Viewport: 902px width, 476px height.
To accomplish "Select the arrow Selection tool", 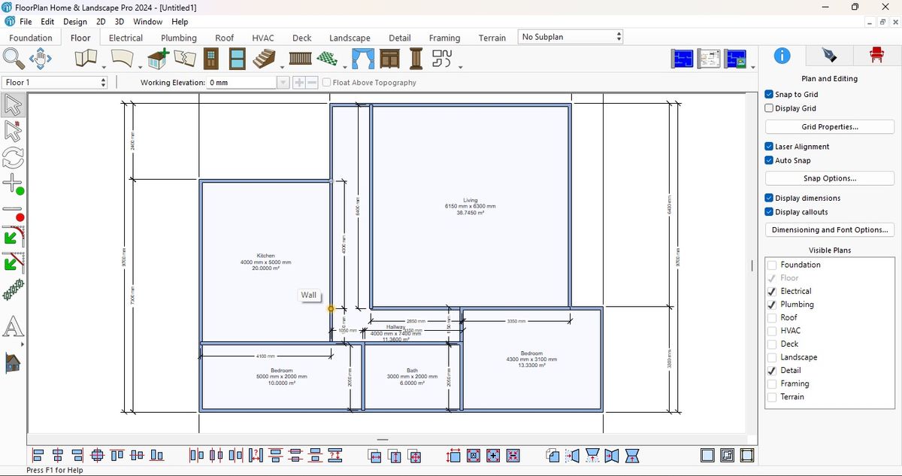I will pos(13,105).
